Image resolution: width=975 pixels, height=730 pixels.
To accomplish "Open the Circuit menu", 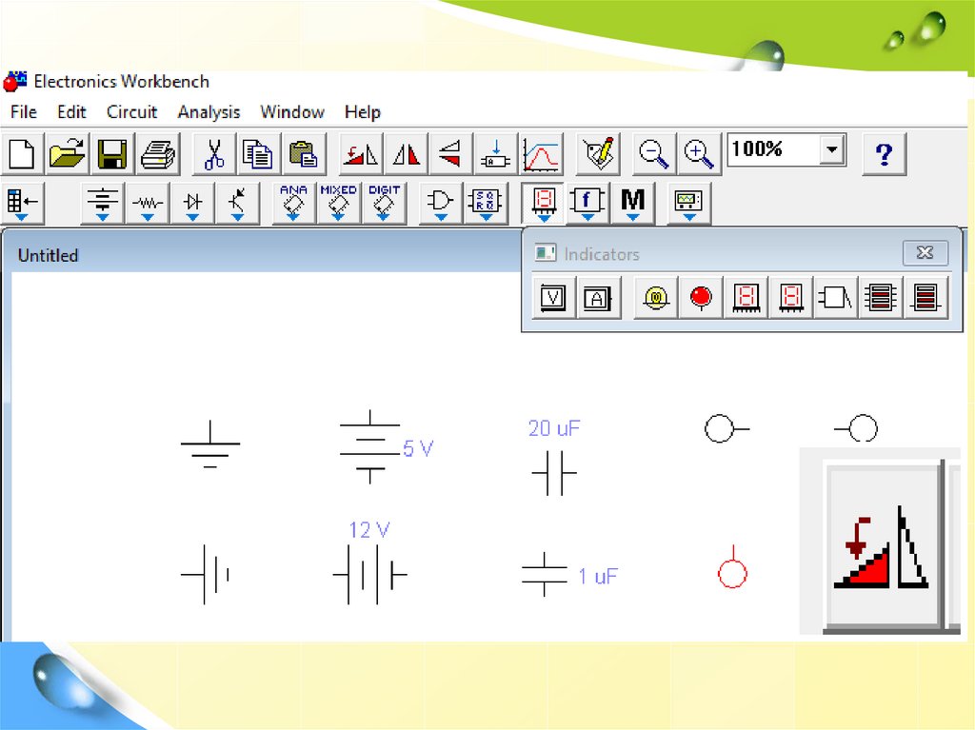I will click(131, 112).
